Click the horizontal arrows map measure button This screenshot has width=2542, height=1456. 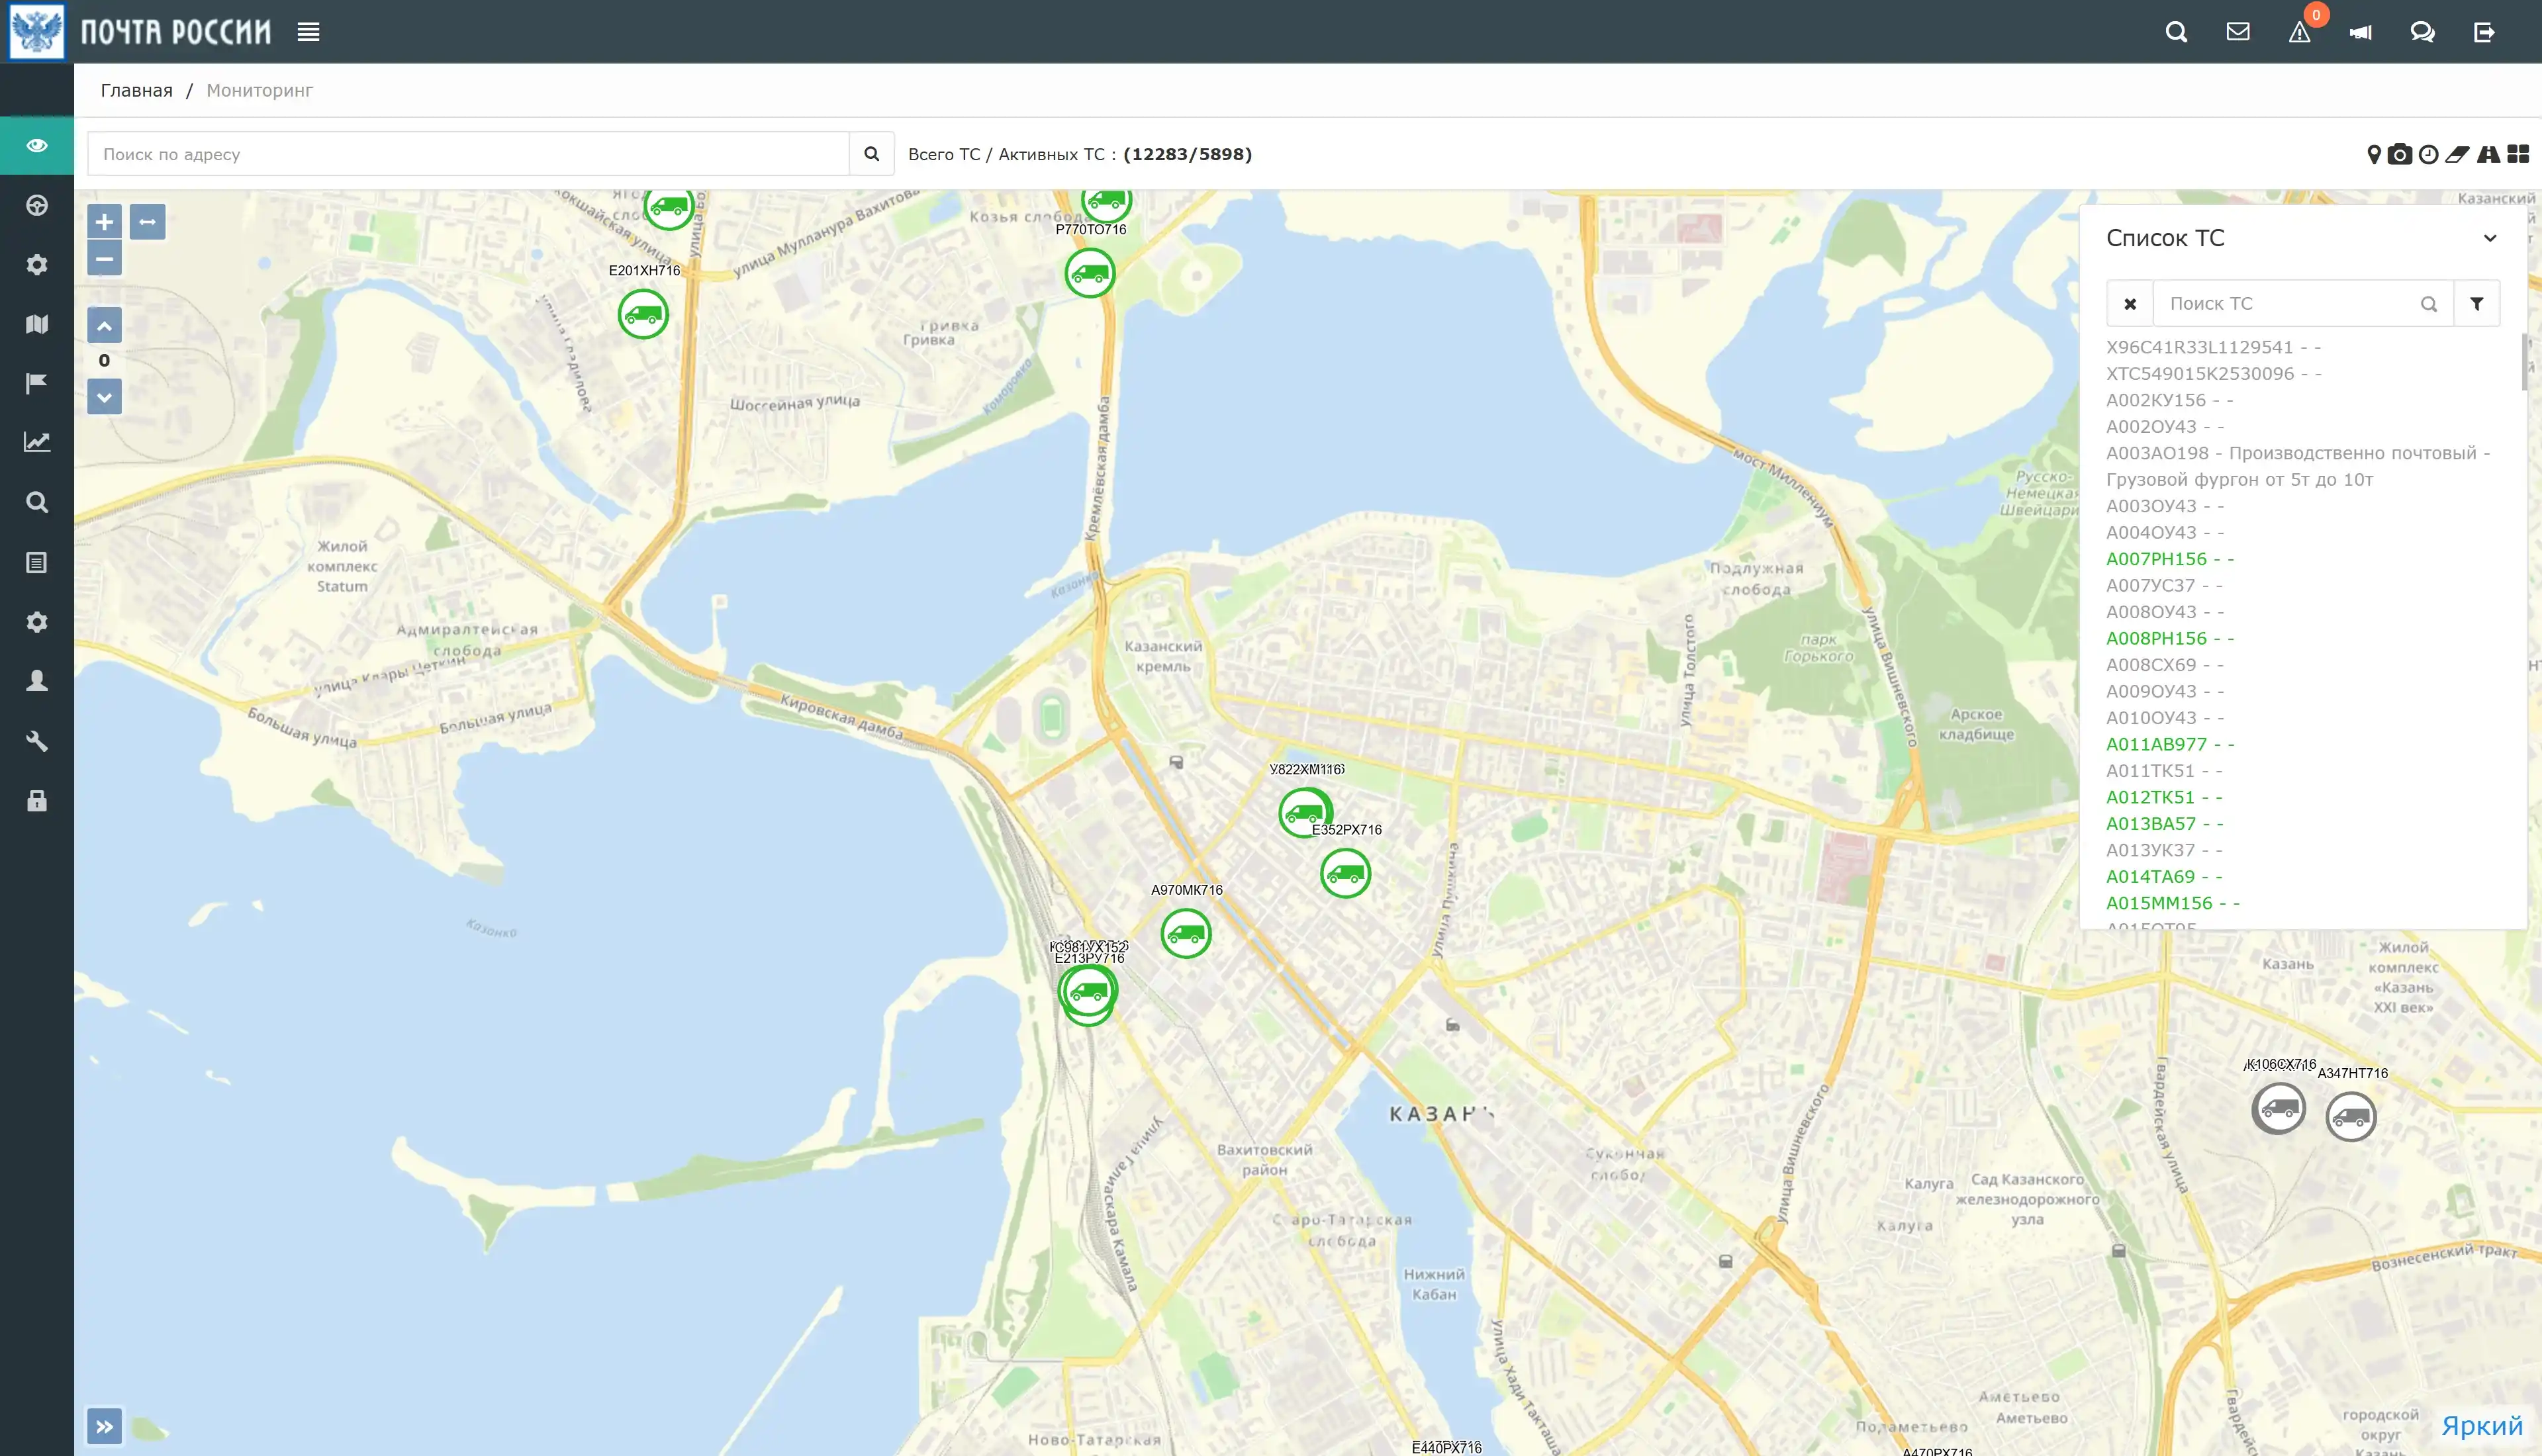pyautogui.click(x=147, y=222)
